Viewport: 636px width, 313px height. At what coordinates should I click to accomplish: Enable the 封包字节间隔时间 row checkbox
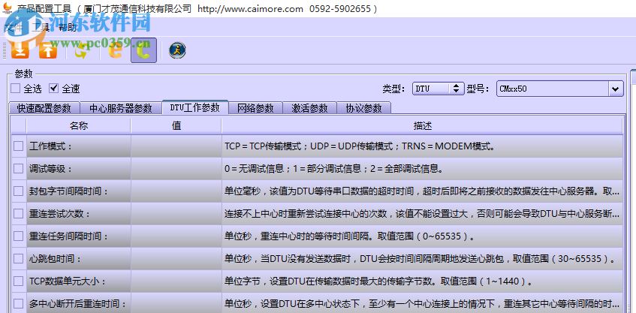[19, 191]
